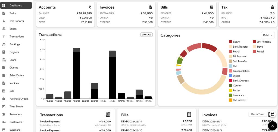Click list icon on Bills summary card
Screen dimensions: 278x132
point(212,7)
